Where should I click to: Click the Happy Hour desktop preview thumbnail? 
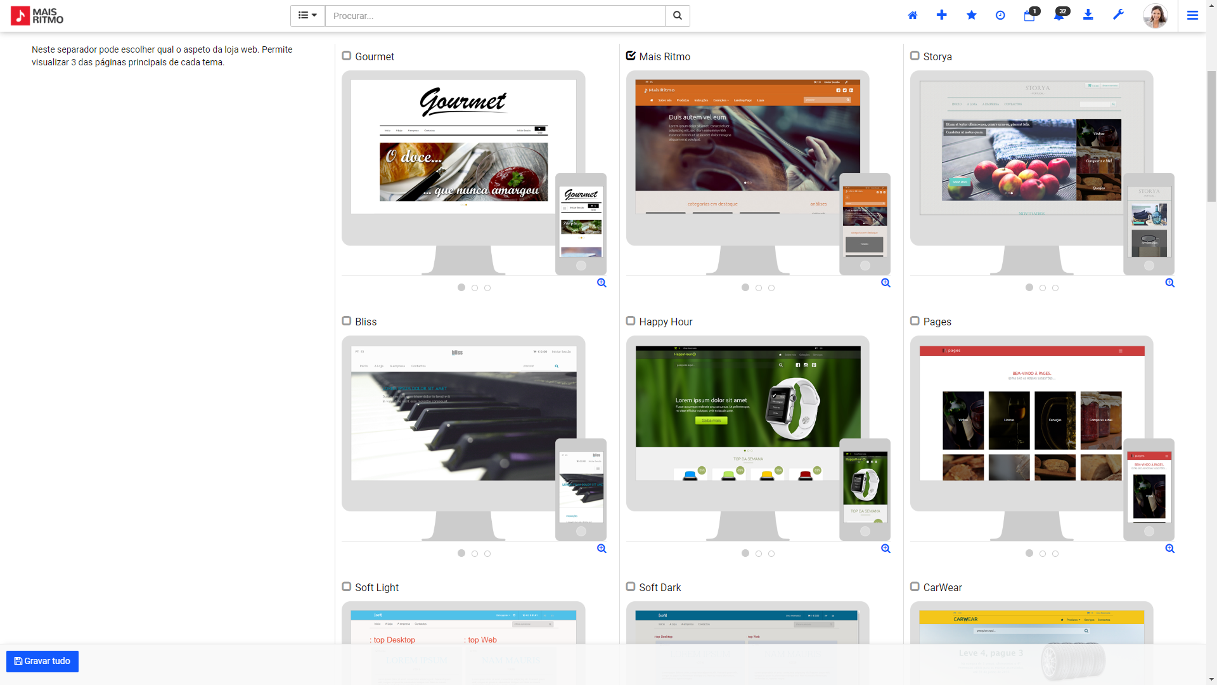point(748,412)
